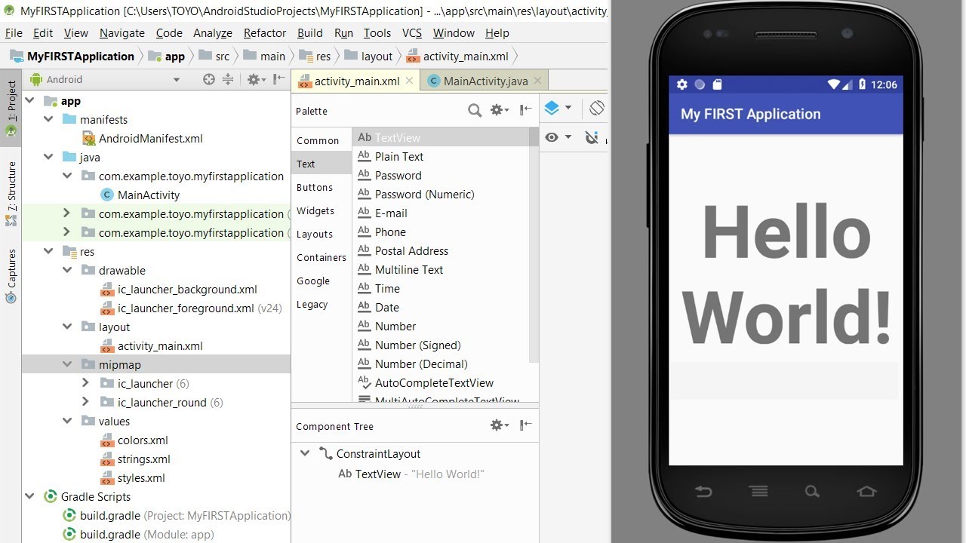Open the Refactor menu
966x543 pixels.
pos(265,33)
